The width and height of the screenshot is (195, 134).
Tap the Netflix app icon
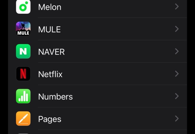(x=23, y=74)
